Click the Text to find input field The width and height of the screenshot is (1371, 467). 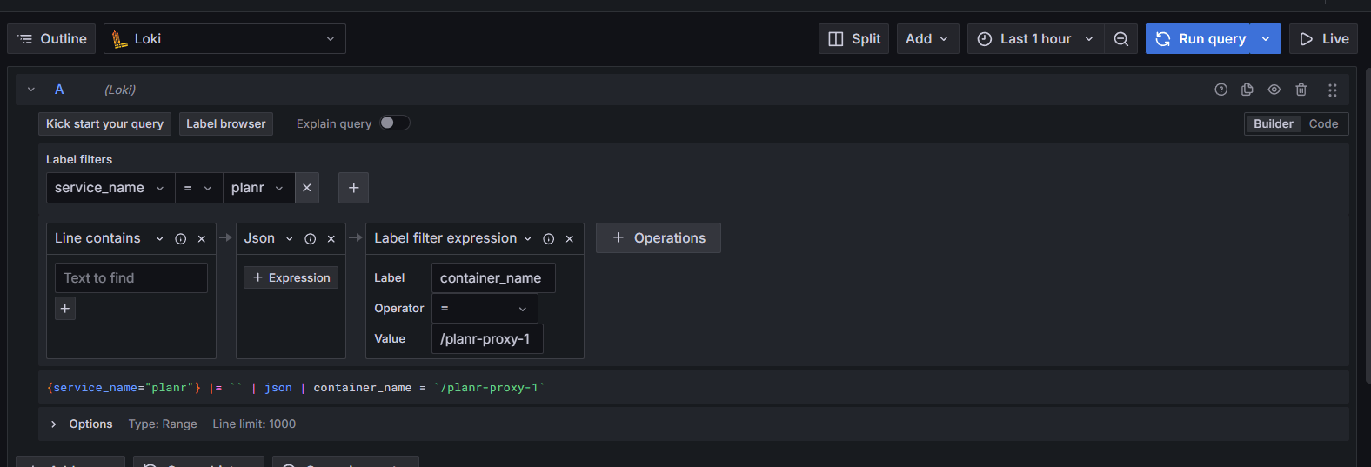pos(131,278)
